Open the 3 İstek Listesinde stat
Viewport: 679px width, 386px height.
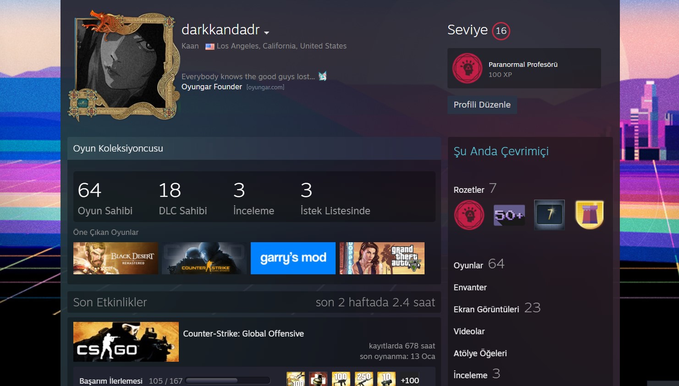point(335,198)
